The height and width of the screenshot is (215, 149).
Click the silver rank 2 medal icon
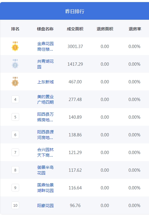pos(15,64)
